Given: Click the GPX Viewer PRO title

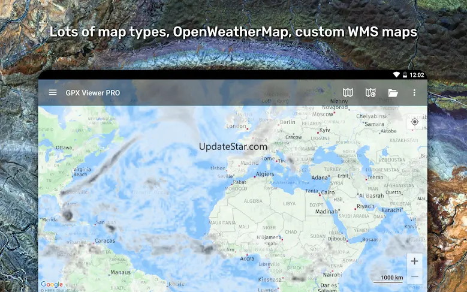Looking at the screenshot, I should click(x=93, y=93).
